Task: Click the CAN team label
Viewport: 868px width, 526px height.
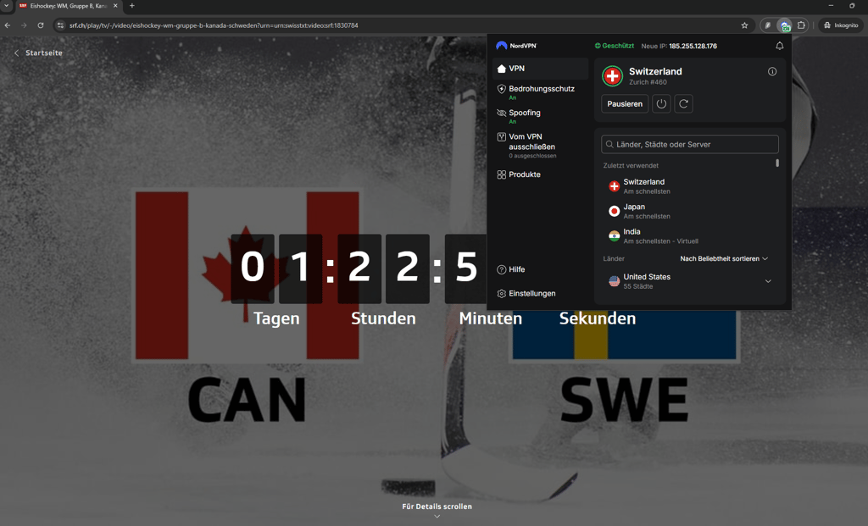Action: point(247,399)
